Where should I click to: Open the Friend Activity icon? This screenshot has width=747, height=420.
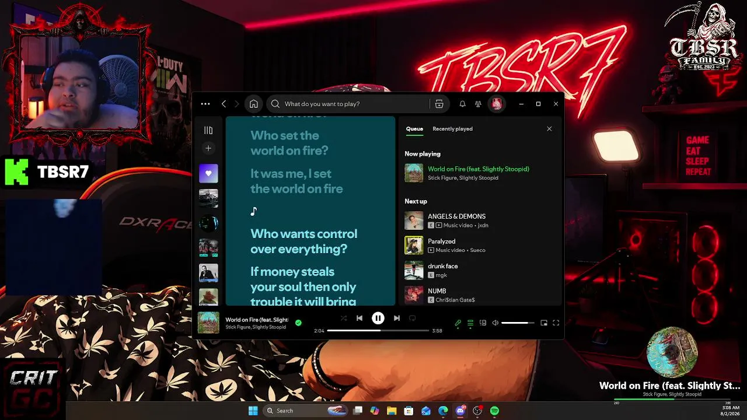478,104
